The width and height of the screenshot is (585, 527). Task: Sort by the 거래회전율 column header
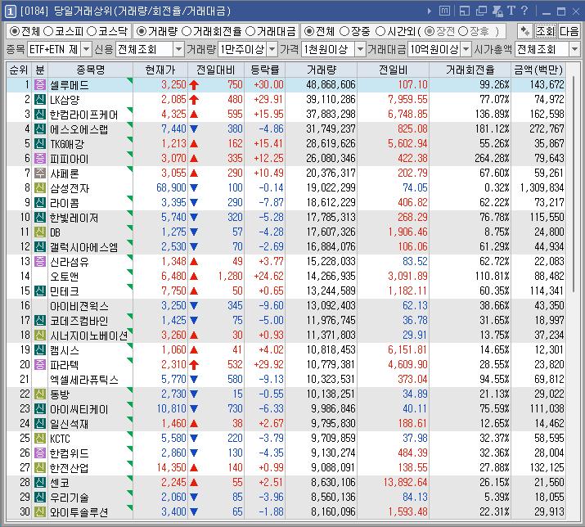(470, 70)
